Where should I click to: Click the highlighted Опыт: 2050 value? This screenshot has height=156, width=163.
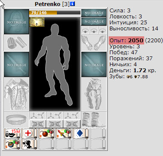[127, 41]
